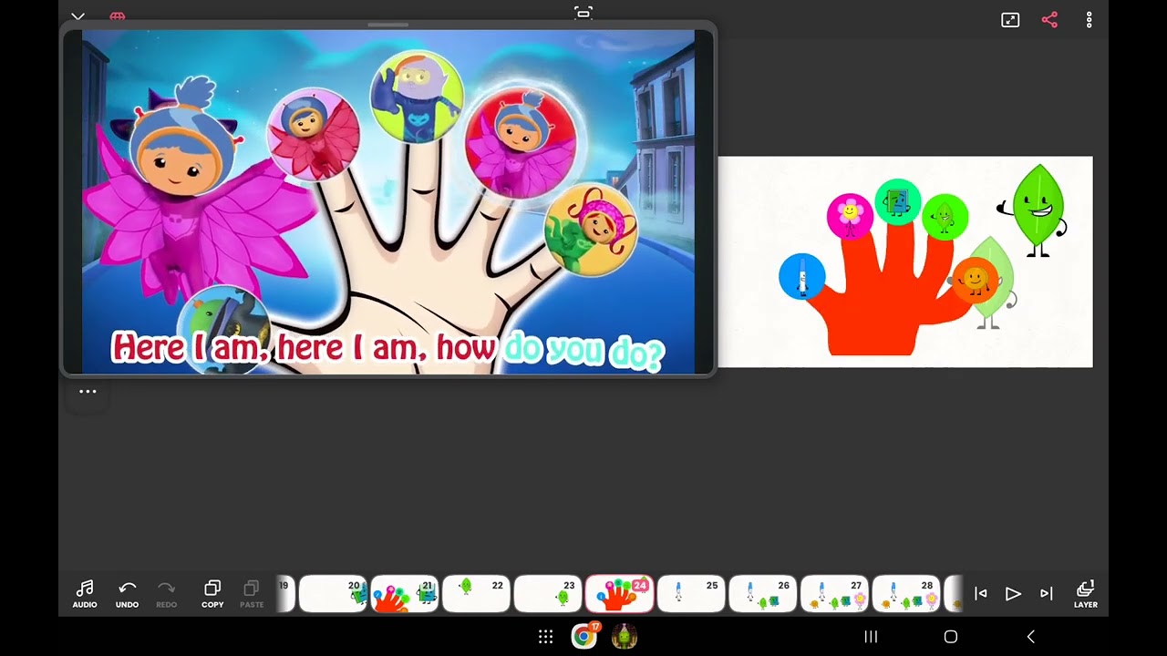Screen dimensions: 1167x656
Task: Open the green character app icon in the taskbar
Action: point(625,636)
